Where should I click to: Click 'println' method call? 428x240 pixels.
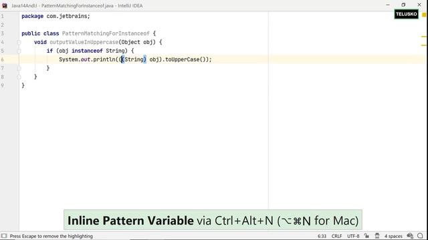pos(104,59)
